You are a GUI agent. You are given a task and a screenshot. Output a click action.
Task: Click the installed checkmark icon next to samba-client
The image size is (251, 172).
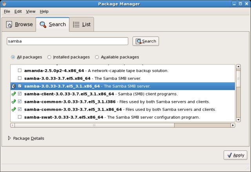[x=14, y=94]
